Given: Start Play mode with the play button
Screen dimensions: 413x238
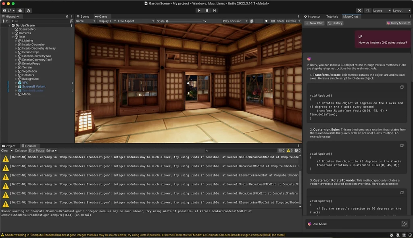Looking at the screenshot, I should coord(199,10).
